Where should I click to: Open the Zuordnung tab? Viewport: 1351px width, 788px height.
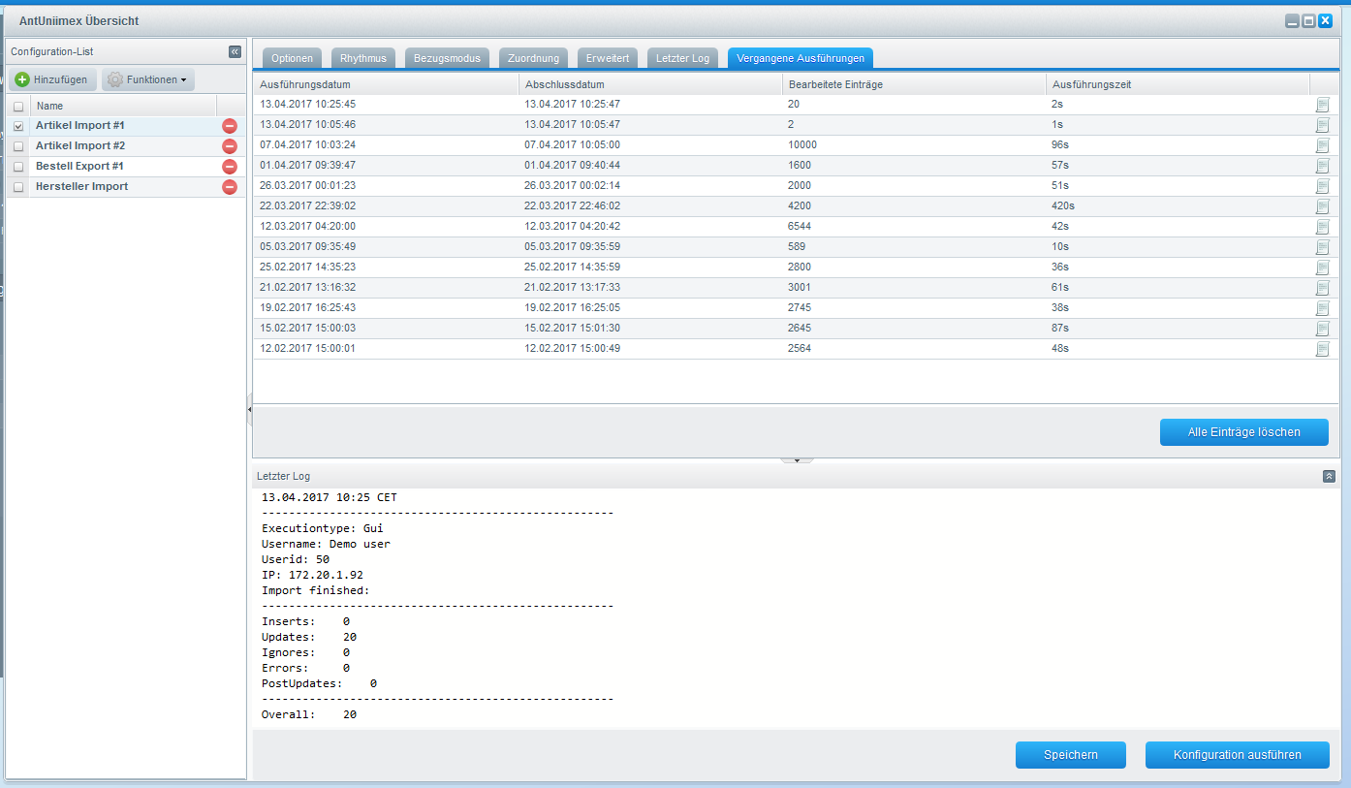(533, 58)
